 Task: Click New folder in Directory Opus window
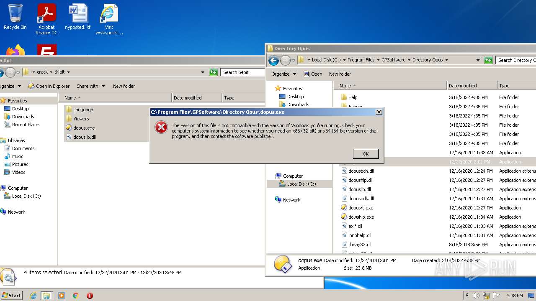point(340,74)
